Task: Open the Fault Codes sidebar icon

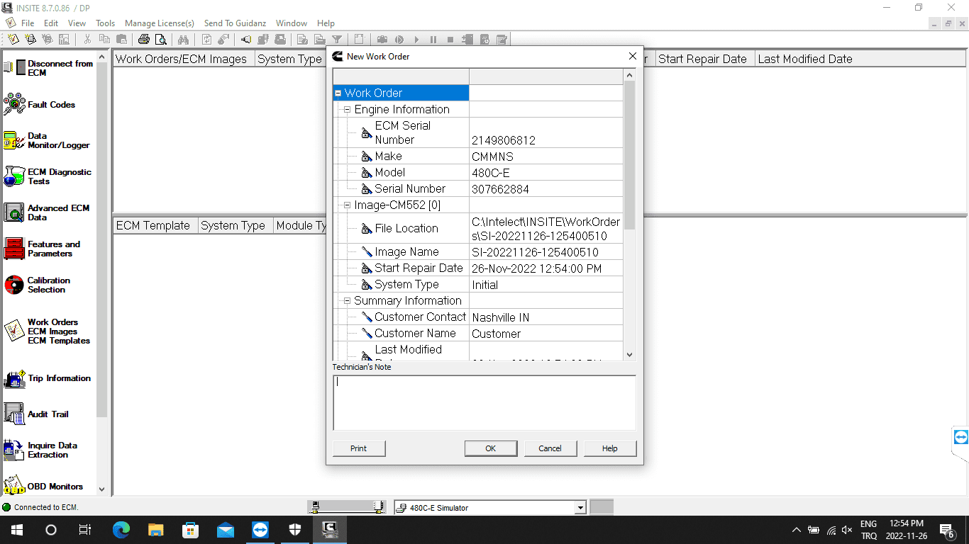Action: tap(15, 105)
